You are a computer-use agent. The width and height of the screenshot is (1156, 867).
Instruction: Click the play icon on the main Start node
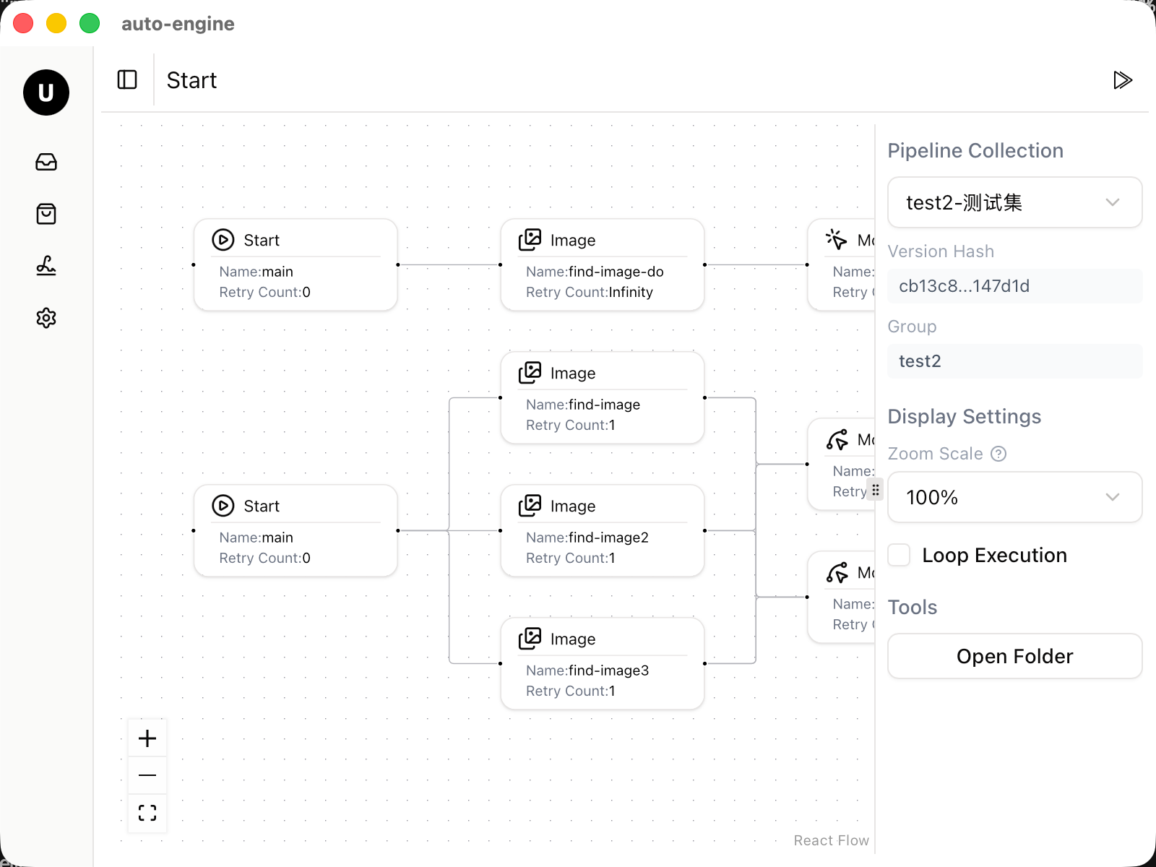click(x=223, y=240)
